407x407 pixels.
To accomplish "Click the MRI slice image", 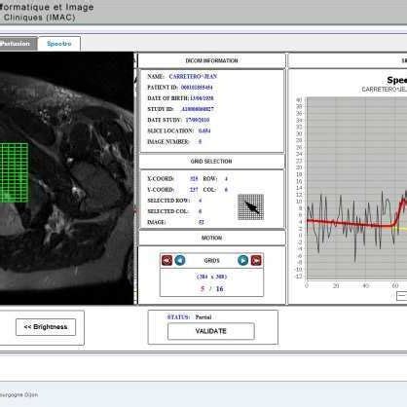I will tap(66, 178).
